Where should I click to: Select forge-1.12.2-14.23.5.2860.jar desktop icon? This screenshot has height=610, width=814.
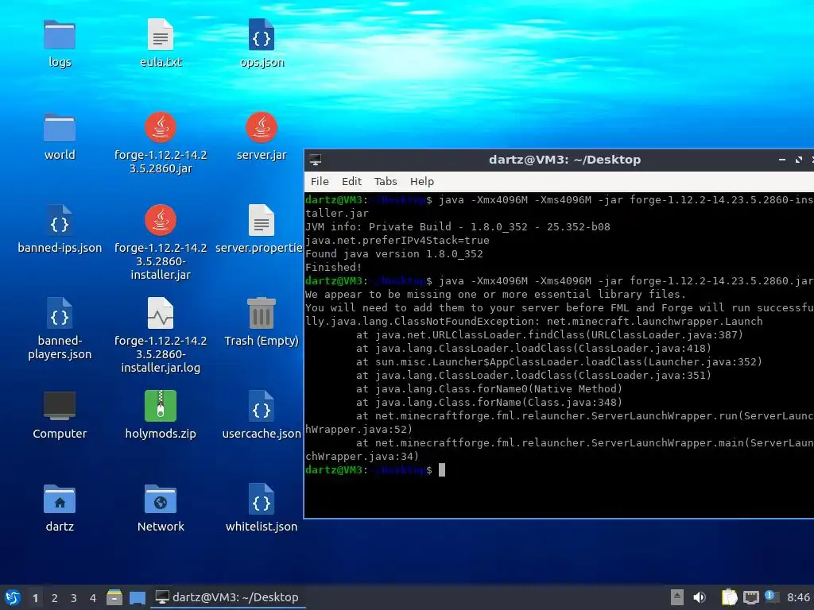[x=161, y=128]
